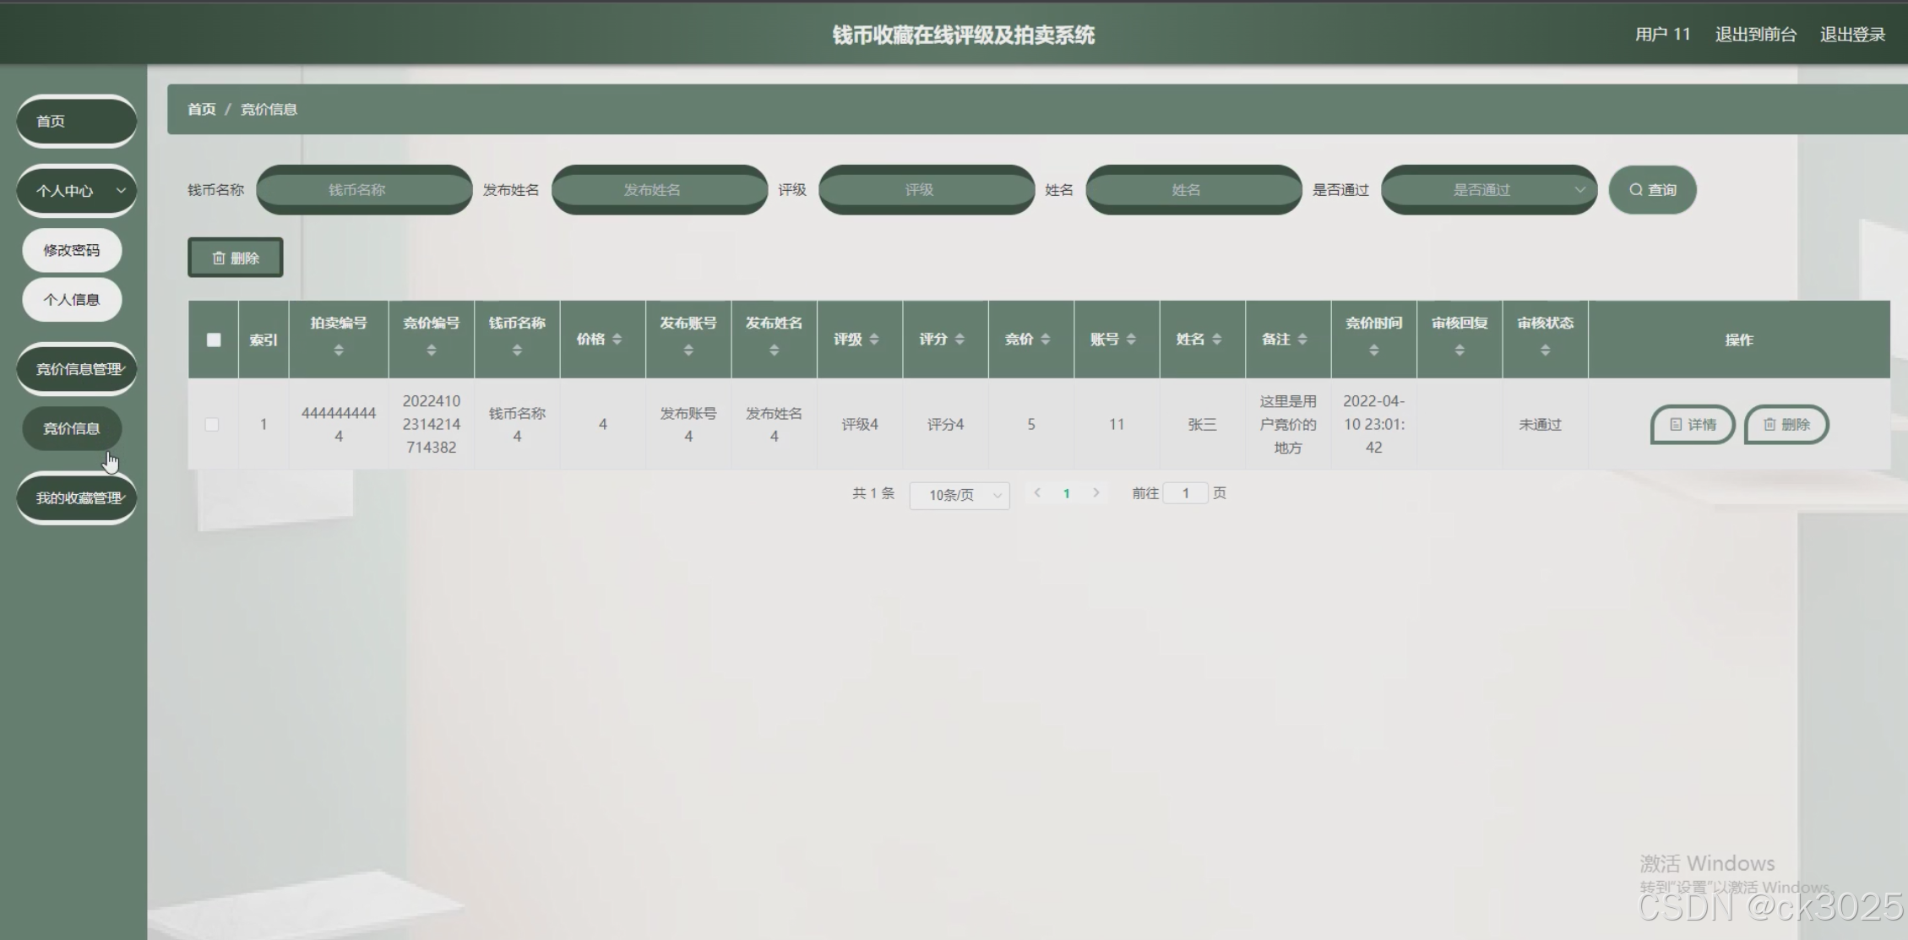Click the 前往 page number input box

click(1185, 493)
